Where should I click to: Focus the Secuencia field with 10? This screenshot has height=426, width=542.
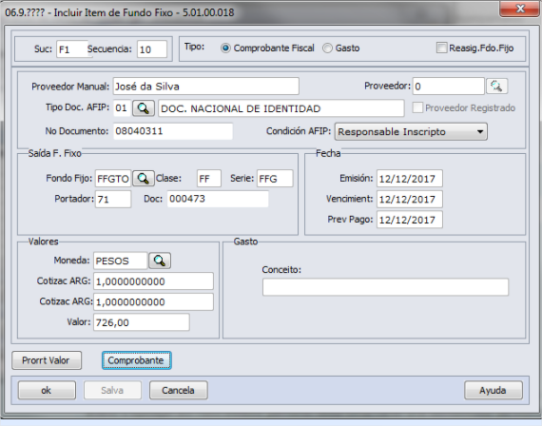pos(152,49)
